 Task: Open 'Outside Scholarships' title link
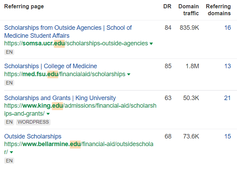click(x=33, y=136)
